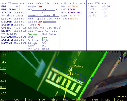Click the CrossD value 4.0E-03
127x101 pixels.
click(20, 28)
